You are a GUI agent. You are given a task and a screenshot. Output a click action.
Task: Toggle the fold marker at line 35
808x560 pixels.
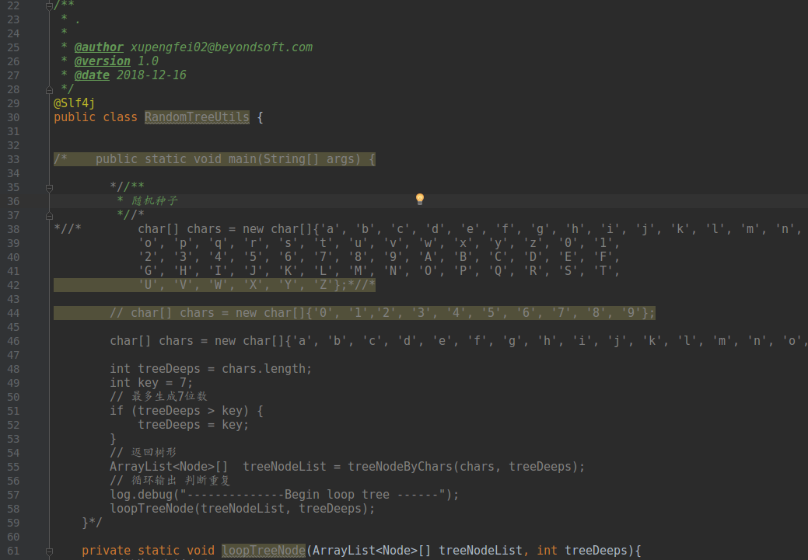click(50, 188)
